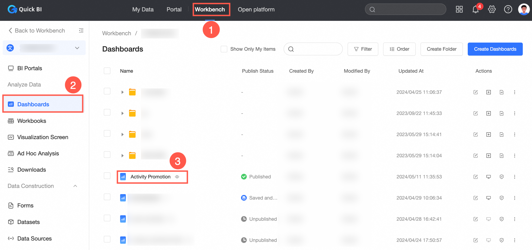Tick the select-all checkbox beside Name header
The width and height of the screenshot is (532, 250).
(107, 71)
